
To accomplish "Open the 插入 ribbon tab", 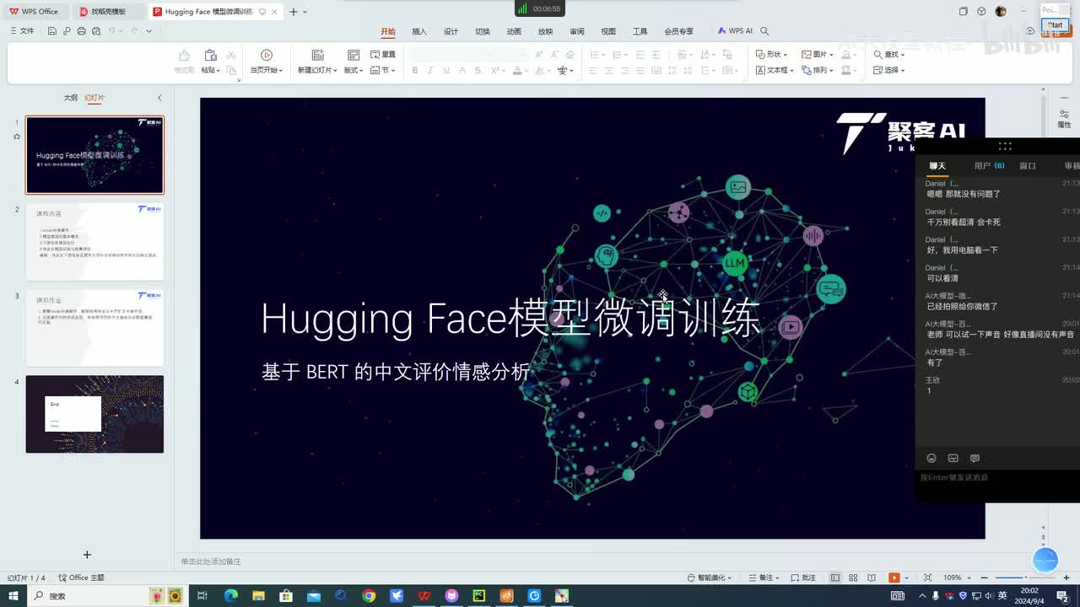I will coord(419,31).
